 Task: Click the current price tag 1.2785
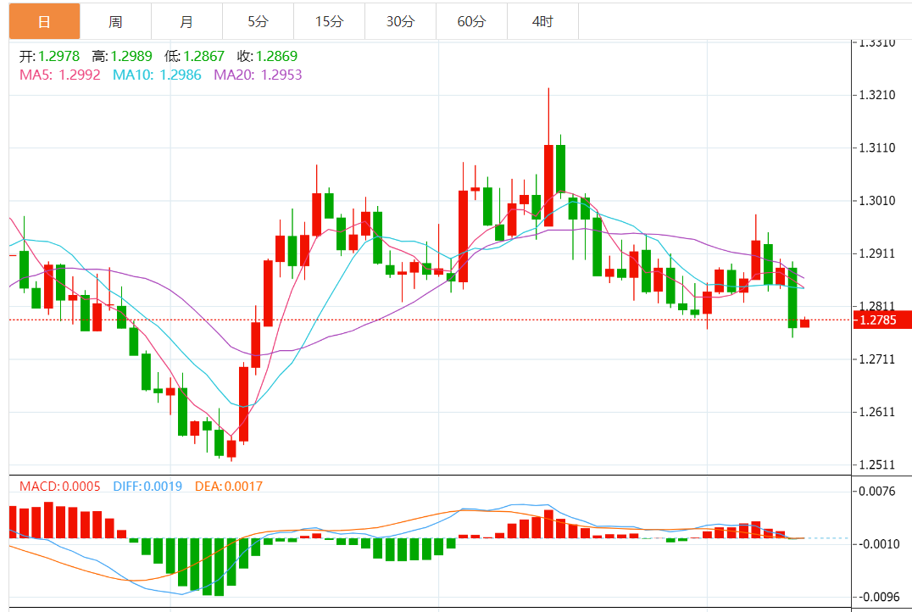881,320
